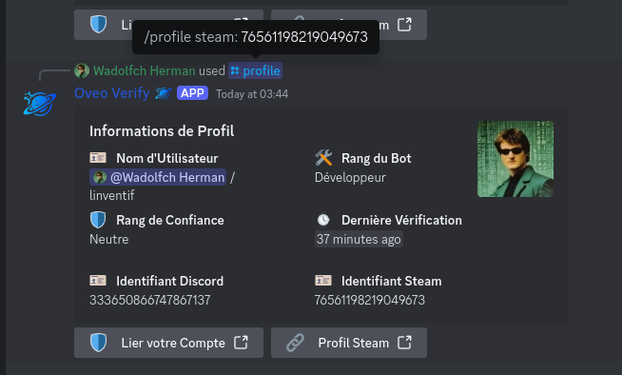
Task: Click the @Wadolfch Herman mention
Action: pos(158,177)
